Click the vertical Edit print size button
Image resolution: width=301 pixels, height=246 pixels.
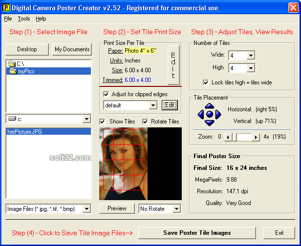click(173, 65)
